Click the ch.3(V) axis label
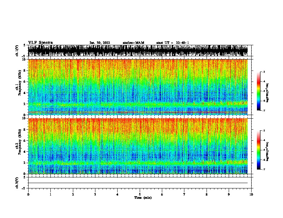 (17, 183)
